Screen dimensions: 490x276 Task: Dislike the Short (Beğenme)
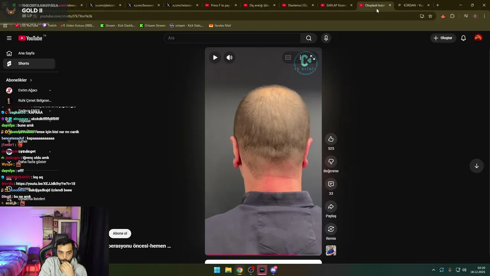(x=331, y=161)
